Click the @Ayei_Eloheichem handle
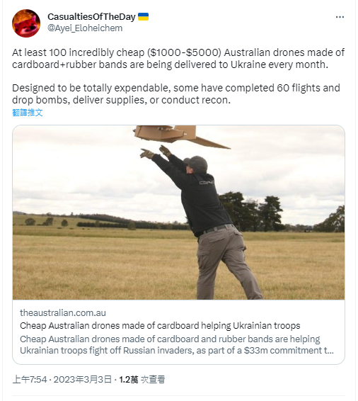The image size is (358, 401). pos(85,28)
